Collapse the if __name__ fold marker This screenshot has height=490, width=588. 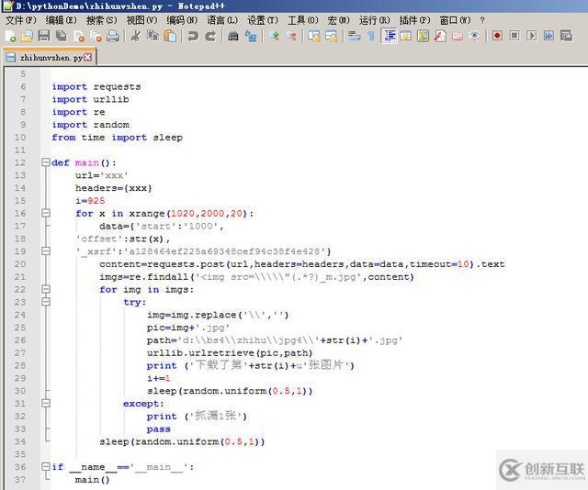pyautogui.click(x=45, y=467)
